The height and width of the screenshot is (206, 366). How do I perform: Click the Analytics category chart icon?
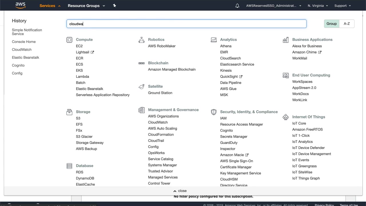click(x=214, y=40)
